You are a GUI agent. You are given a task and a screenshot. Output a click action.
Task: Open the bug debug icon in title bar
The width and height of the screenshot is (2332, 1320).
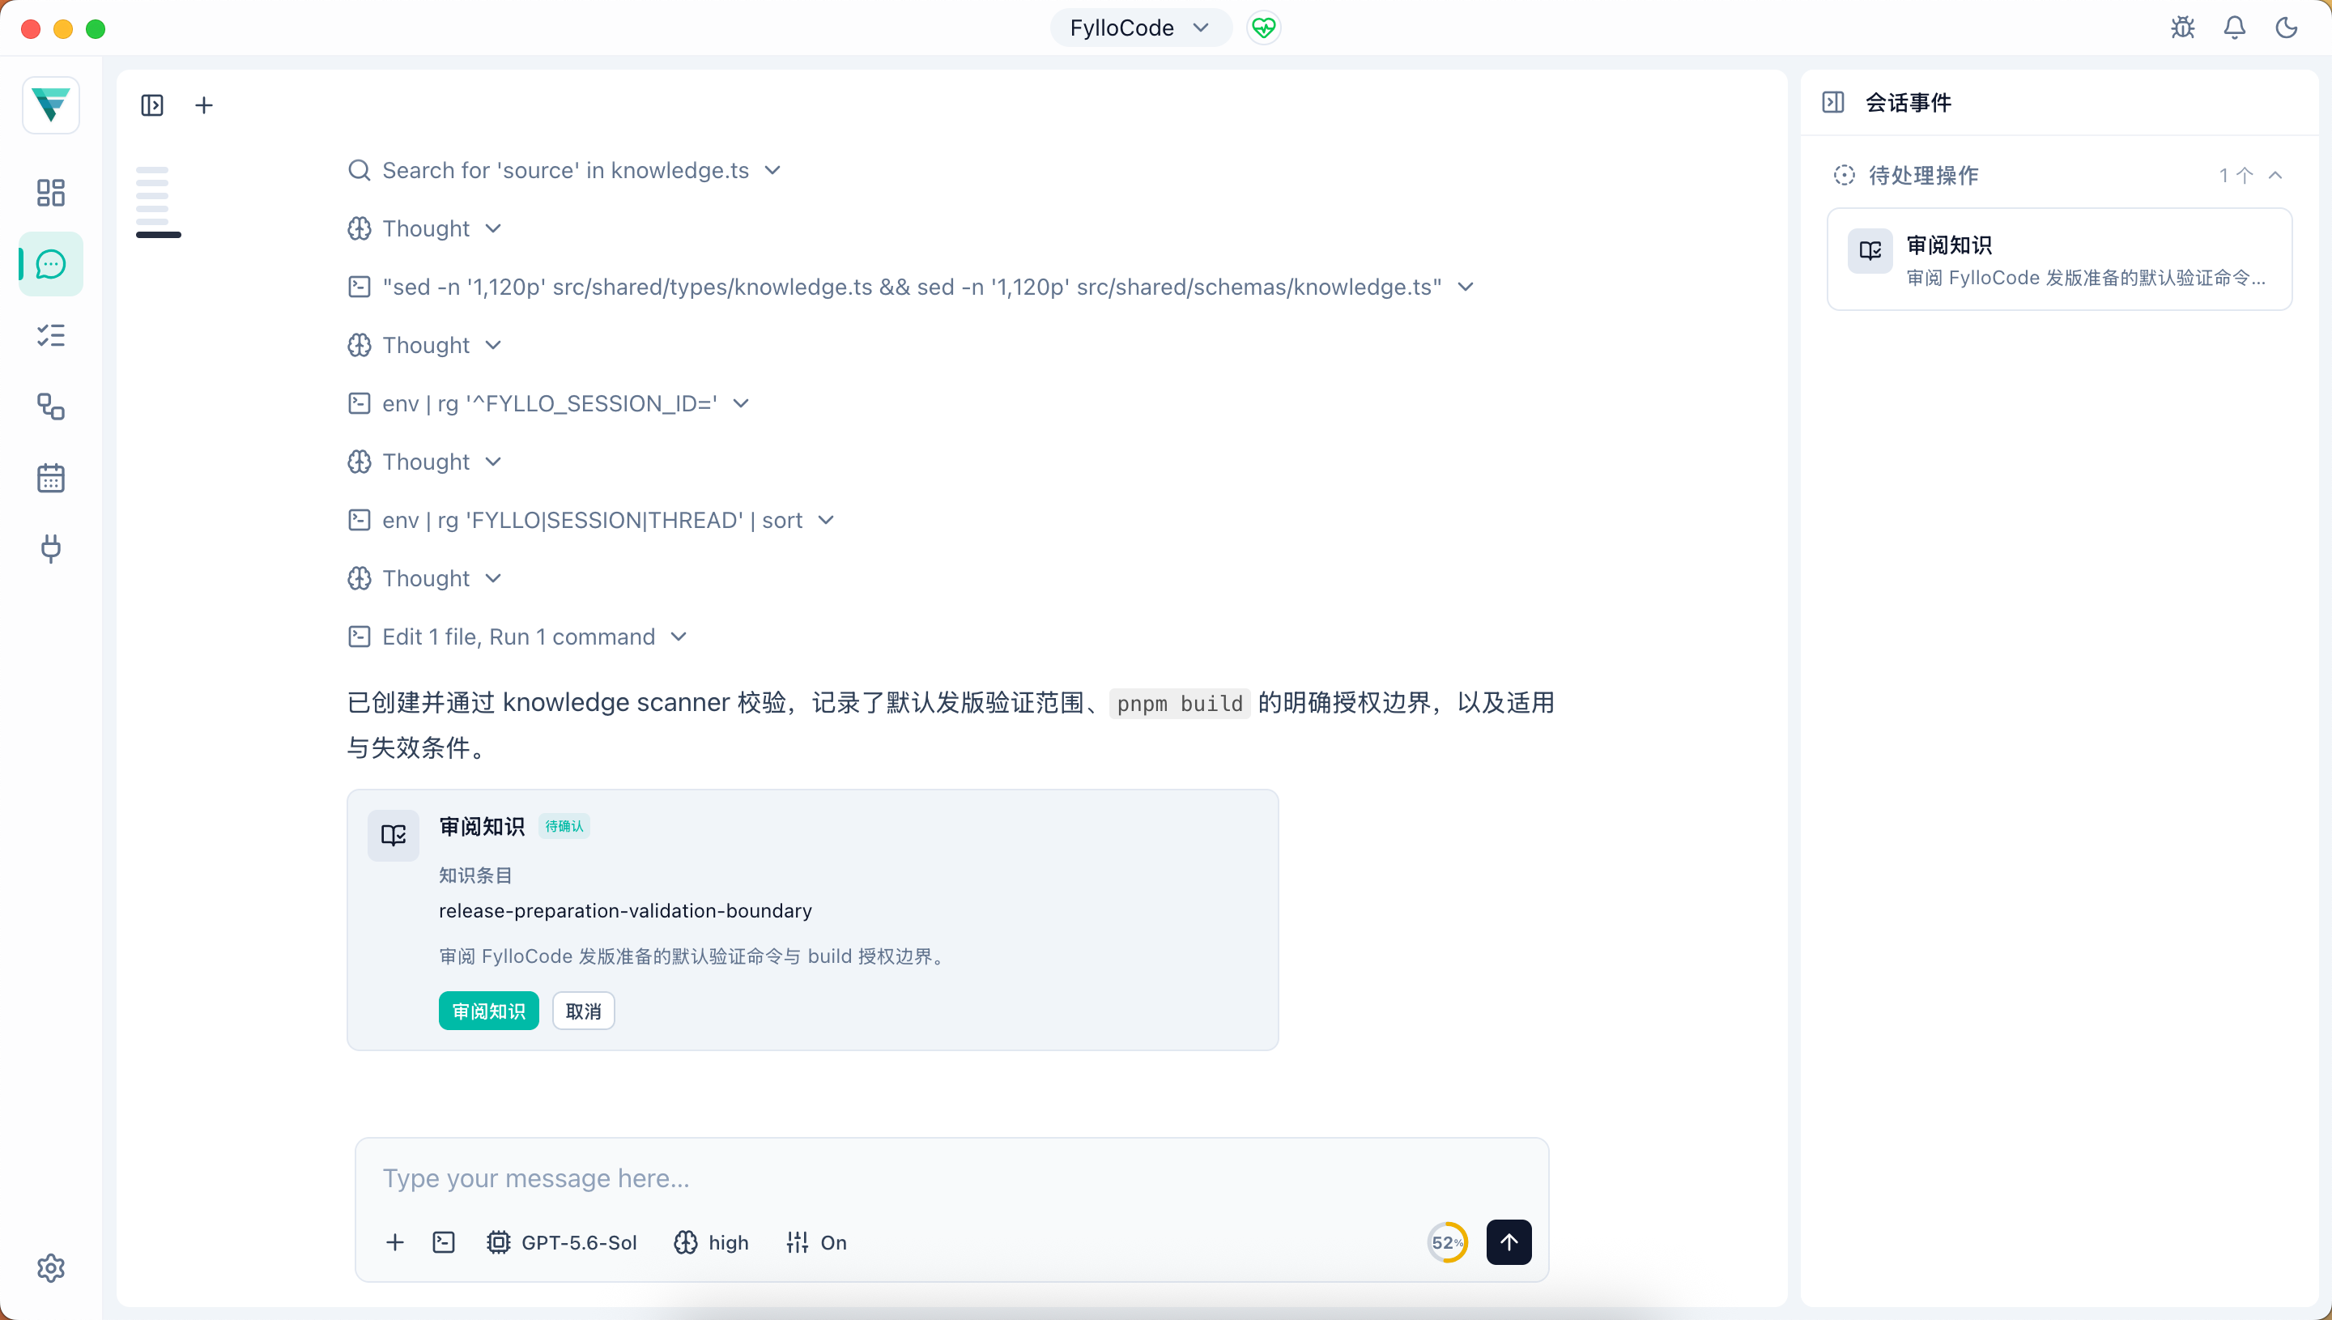(2182, 28)
